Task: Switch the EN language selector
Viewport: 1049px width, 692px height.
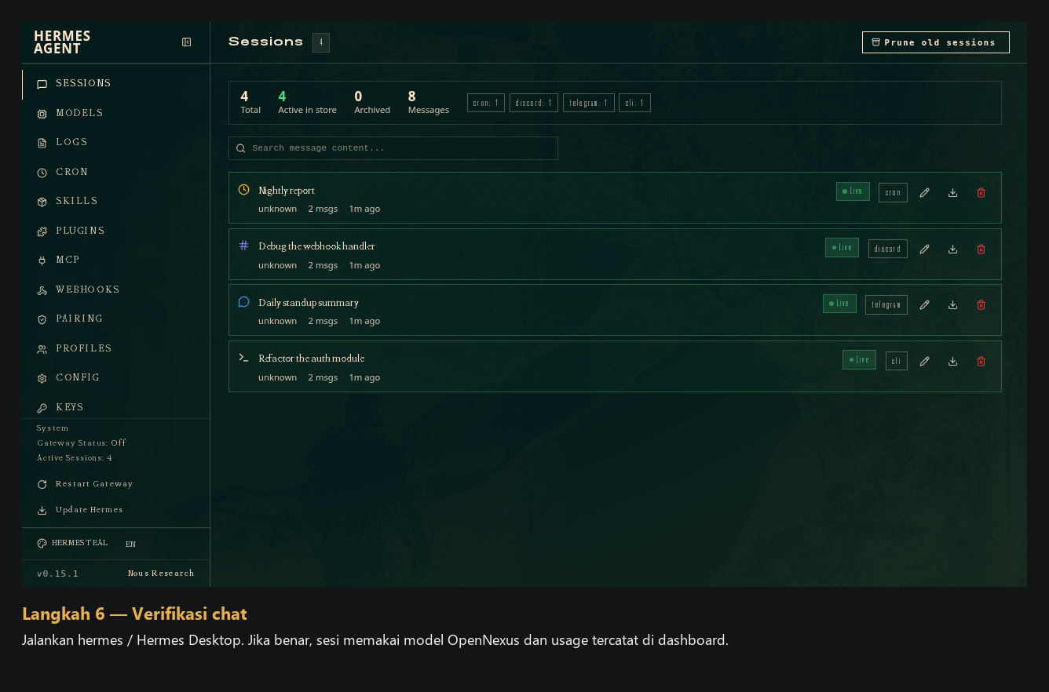Action: pos(130,544)
